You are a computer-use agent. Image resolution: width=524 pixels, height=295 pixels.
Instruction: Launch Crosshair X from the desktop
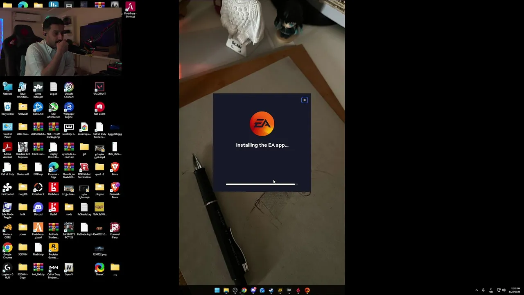point(38,189)
